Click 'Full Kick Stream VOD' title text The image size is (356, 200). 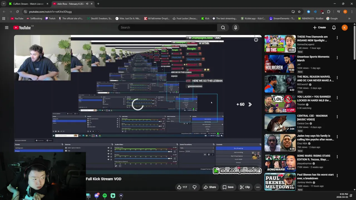pyautogui.click(x=103, y=179)
